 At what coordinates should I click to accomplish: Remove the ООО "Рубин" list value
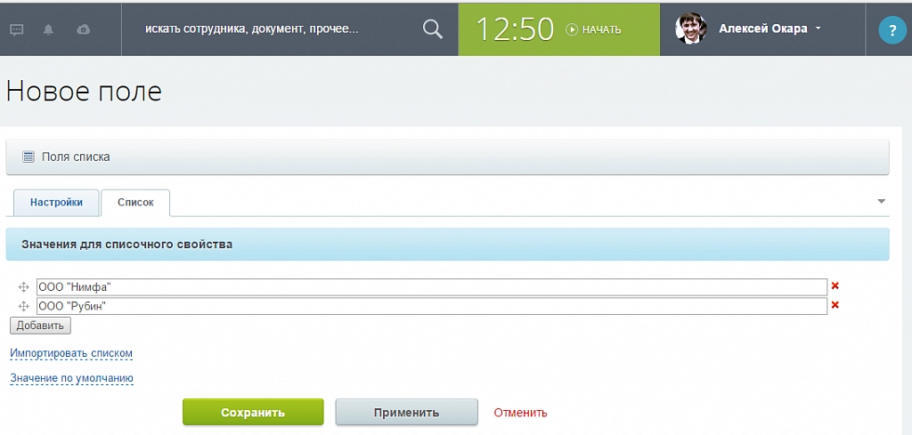pyautogui.click(x=835, y=305)
